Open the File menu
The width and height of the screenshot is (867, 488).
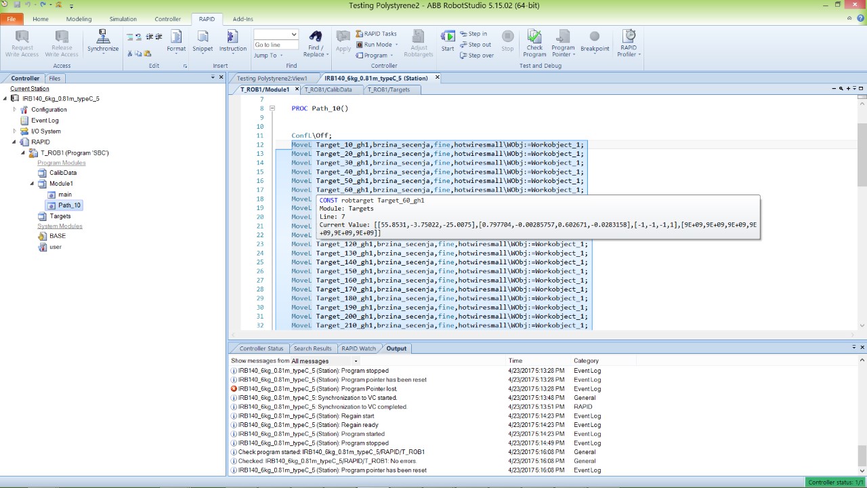pos(11,19)
